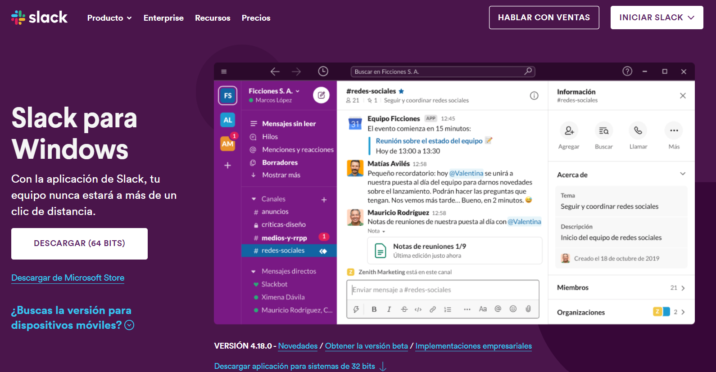Attach a file with paperclip icon
The width and height of the screenshot is (716, 372).
[528, 309]
